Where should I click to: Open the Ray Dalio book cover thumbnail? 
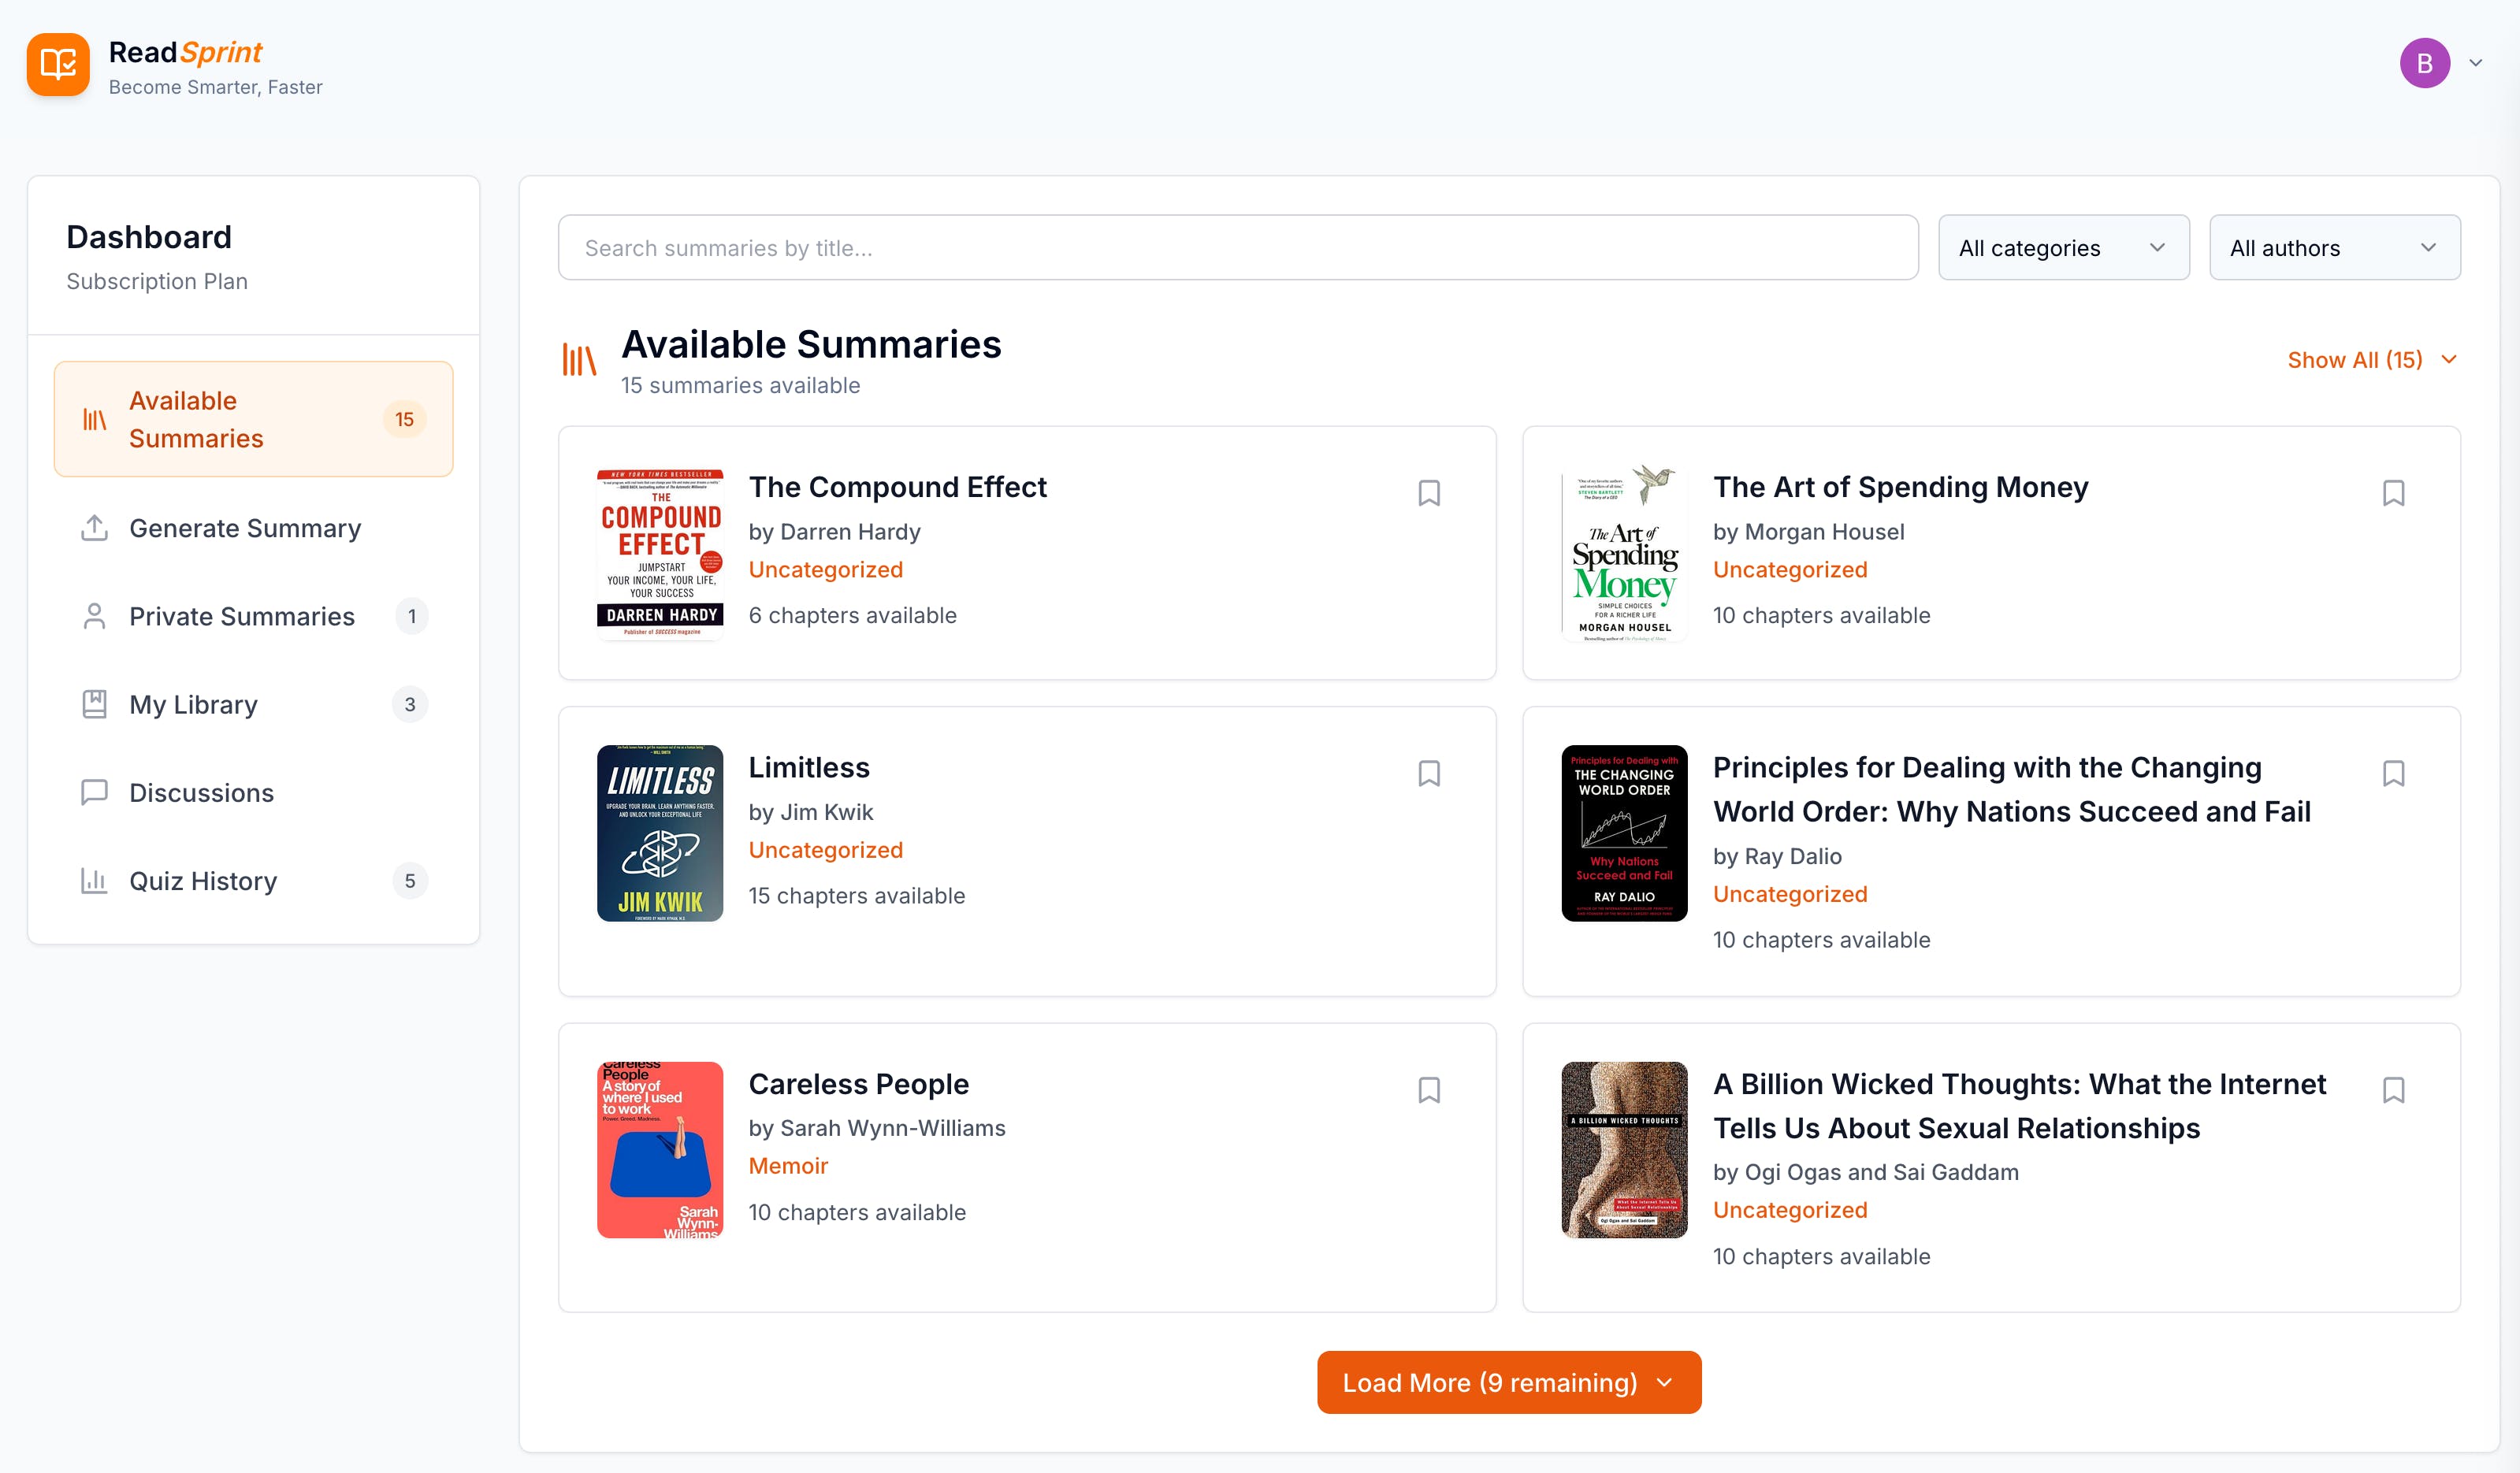1623,833
